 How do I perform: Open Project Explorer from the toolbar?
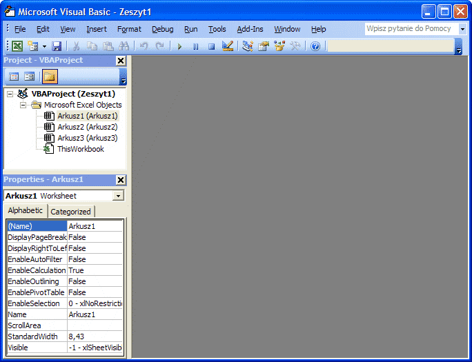[248, 46]
